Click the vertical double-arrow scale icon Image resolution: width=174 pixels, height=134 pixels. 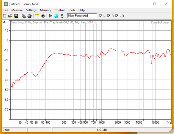coord(62,16)
